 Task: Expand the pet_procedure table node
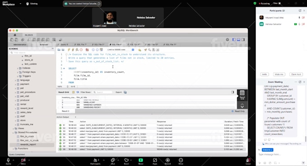point(15,92)
